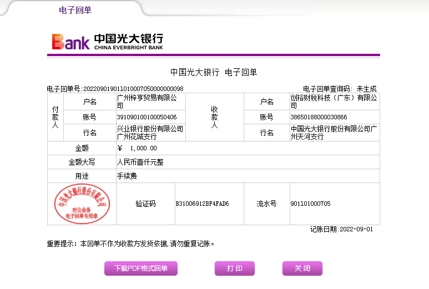429x289 pixels.
Task: Click payee name 创裕财税科技（广东）有限公司
Action: [x=334, y=102]
